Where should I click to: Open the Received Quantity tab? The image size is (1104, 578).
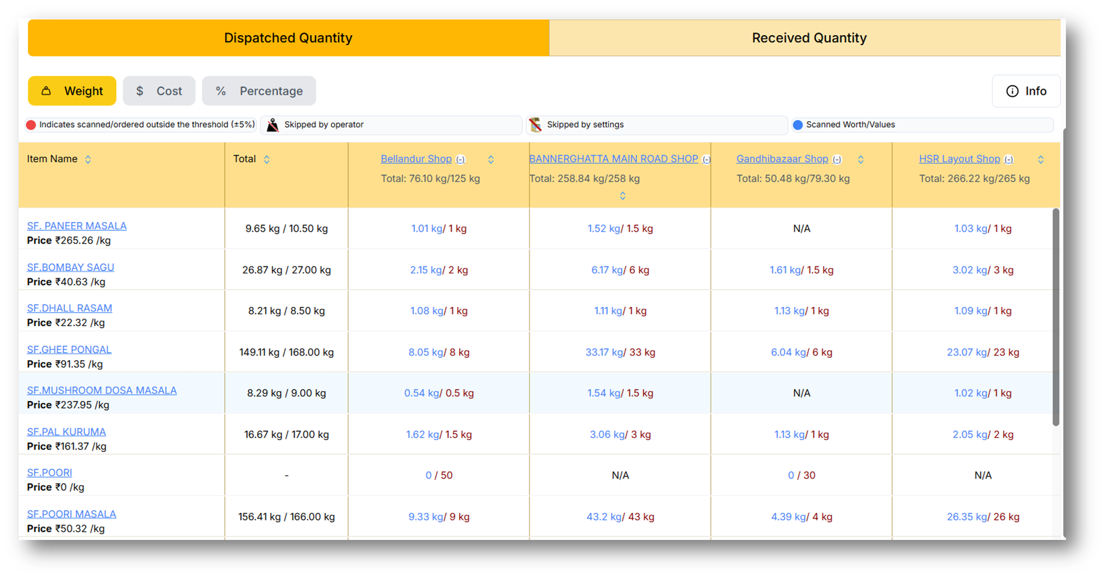[809, 38]
